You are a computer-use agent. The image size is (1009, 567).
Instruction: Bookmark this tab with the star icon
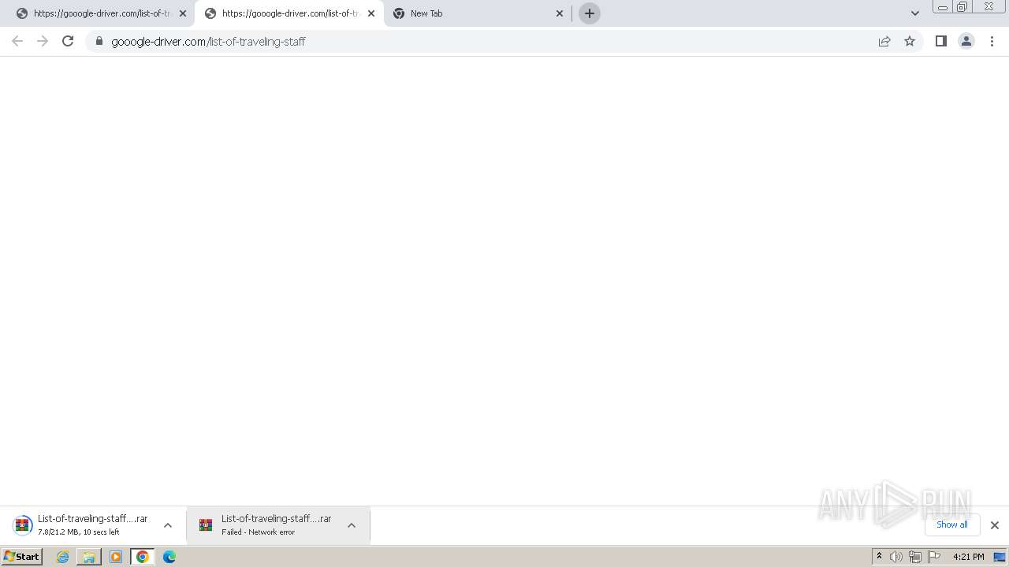coord(910,41)
